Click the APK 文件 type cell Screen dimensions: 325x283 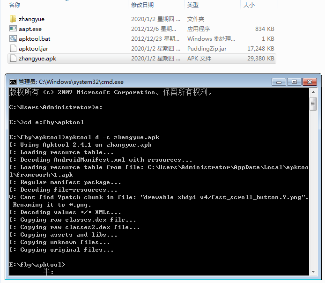[x=199, y=59]
